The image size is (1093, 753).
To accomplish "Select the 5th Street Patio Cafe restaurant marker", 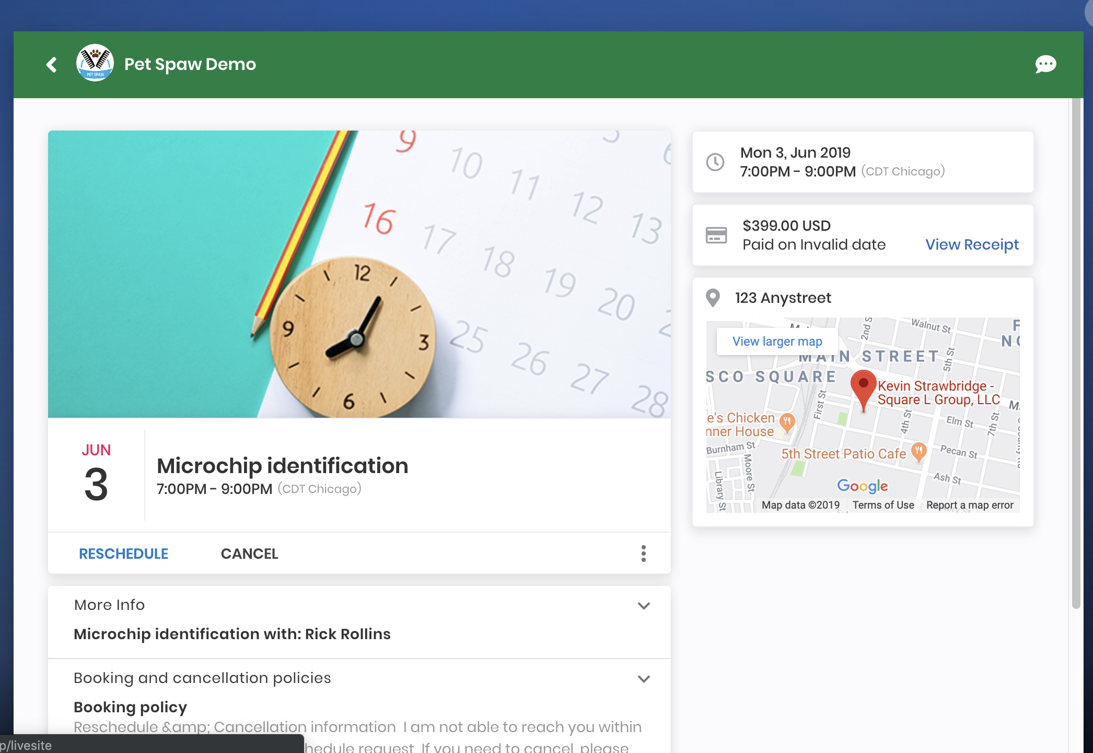I will tap(918, 452).
